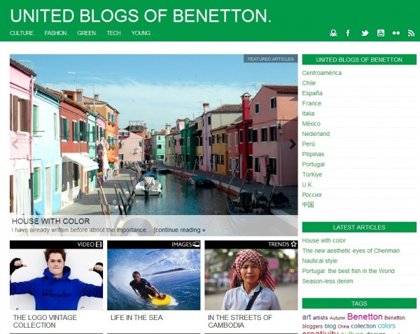This screenshot has width=420, height=334.
Task: Open Portugal: the best fish article
Action: pos(348,271)
